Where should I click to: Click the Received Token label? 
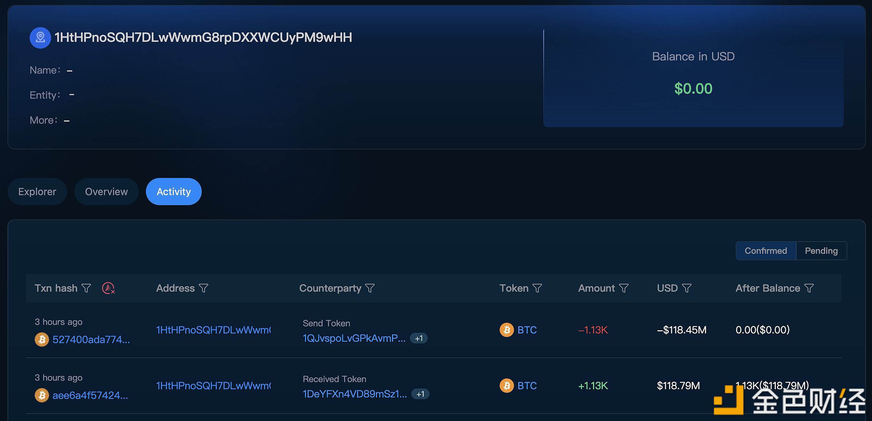click(x=334, y=379)
